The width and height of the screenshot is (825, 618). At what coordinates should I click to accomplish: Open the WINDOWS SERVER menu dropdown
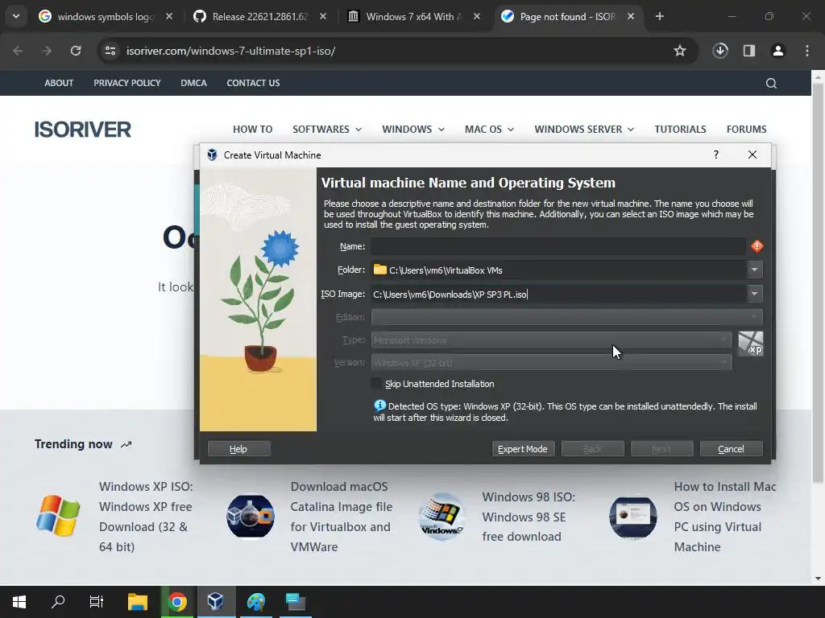[584, 130]
